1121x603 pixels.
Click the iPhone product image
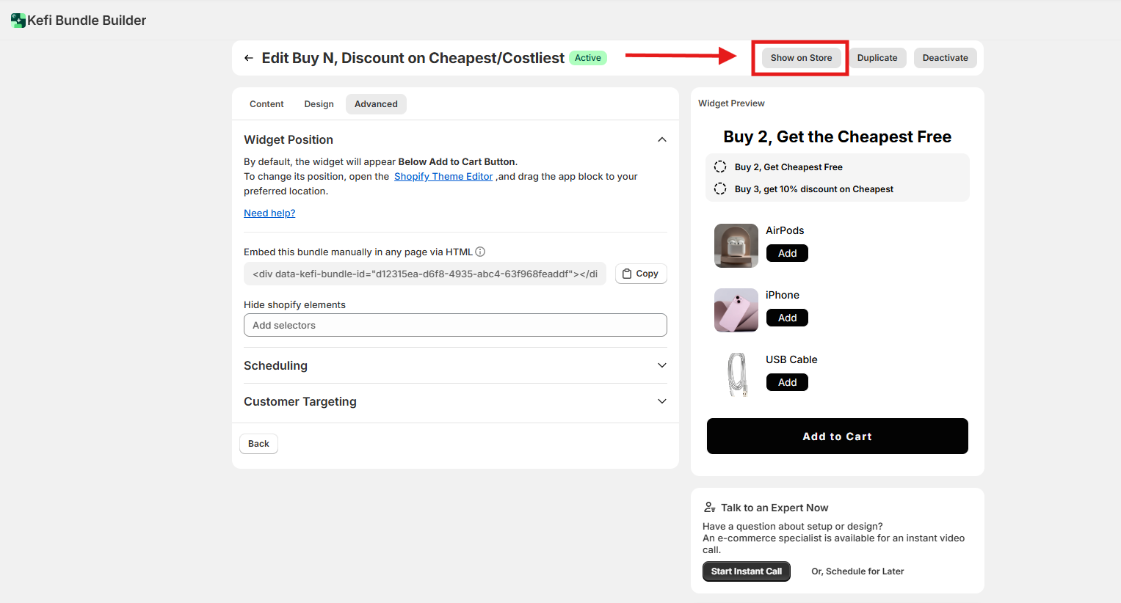736,310
